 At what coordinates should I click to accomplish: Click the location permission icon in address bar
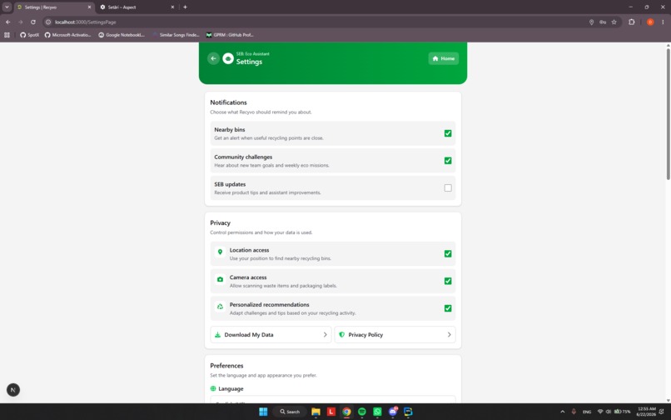[x=591, y=22]
